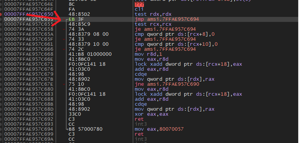Select cmp qword ptr ds:[rcx+8],0
299x143 pixels.
(175, 34)
